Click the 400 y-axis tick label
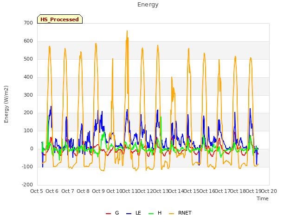Viewport: 297px width, 222px height. (x=28, y=77)
